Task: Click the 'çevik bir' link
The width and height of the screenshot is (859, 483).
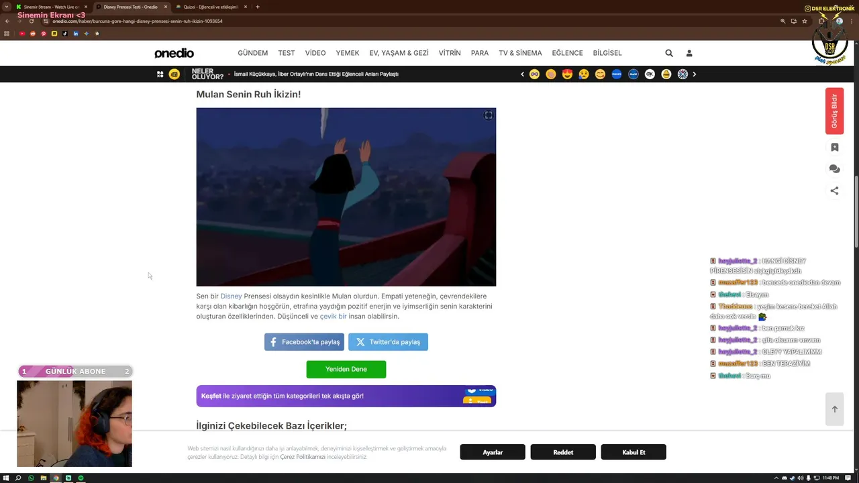Action: tap(333, 316)
